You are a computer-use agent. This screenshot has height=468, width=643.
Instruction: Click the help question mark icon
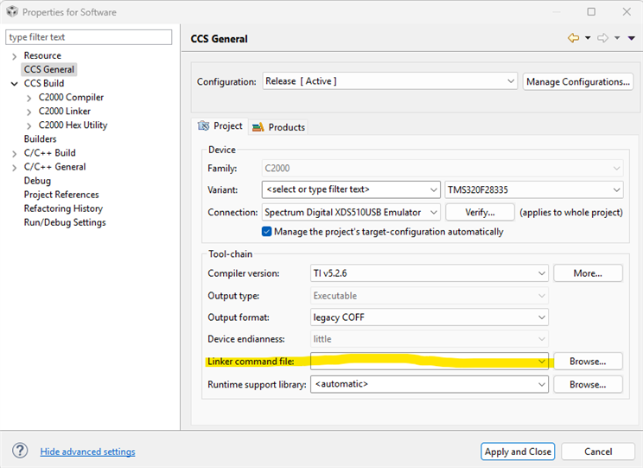(x=20, y=451)
